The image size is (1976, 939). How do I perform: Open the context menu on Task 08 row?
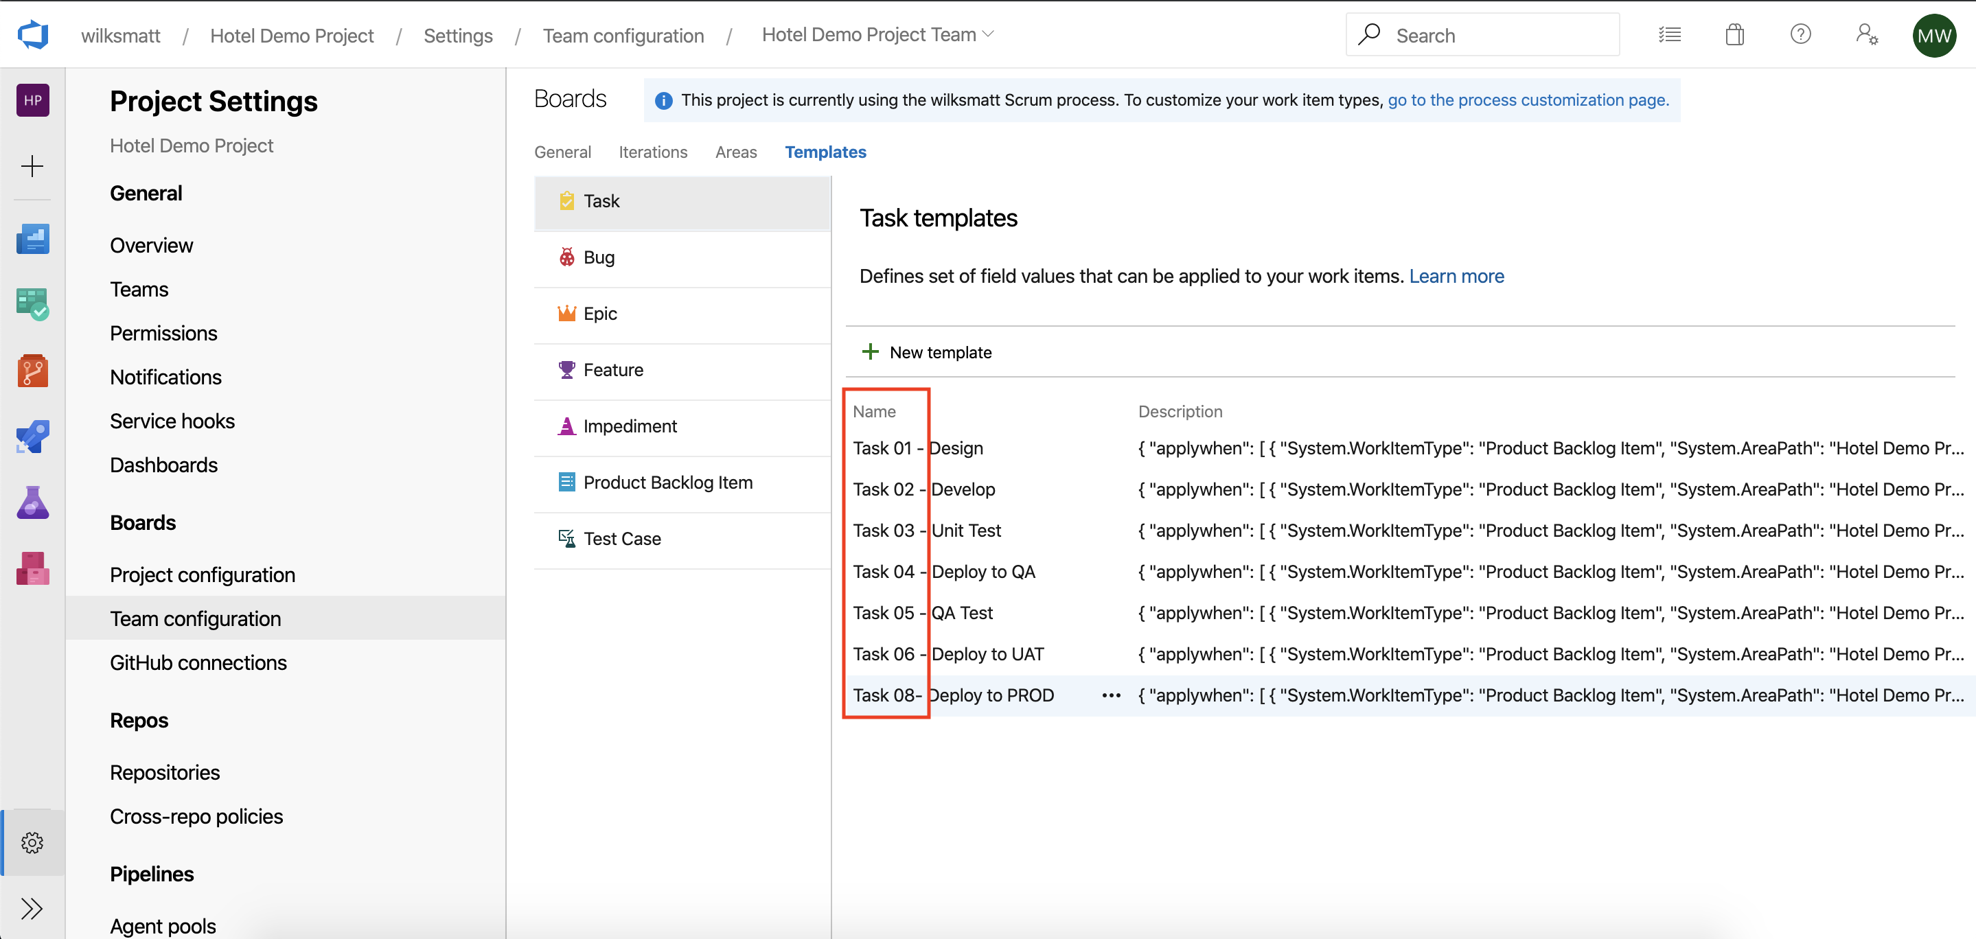tap(1111, 695)
